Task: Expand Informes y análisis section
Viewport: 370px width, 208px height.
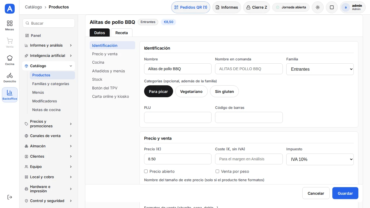Action: (48, 45)
